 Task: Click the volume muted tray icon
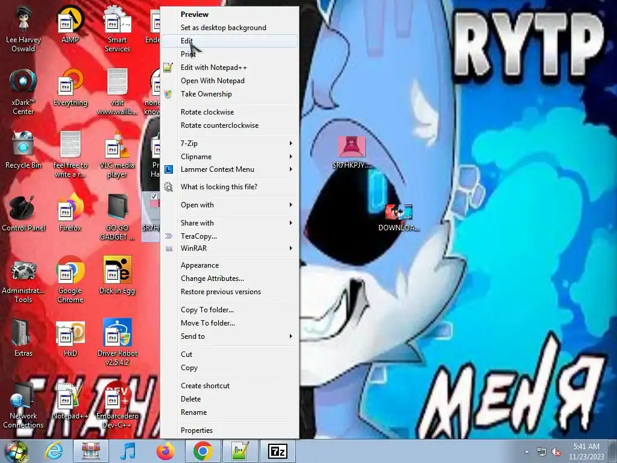coord(556,452)
